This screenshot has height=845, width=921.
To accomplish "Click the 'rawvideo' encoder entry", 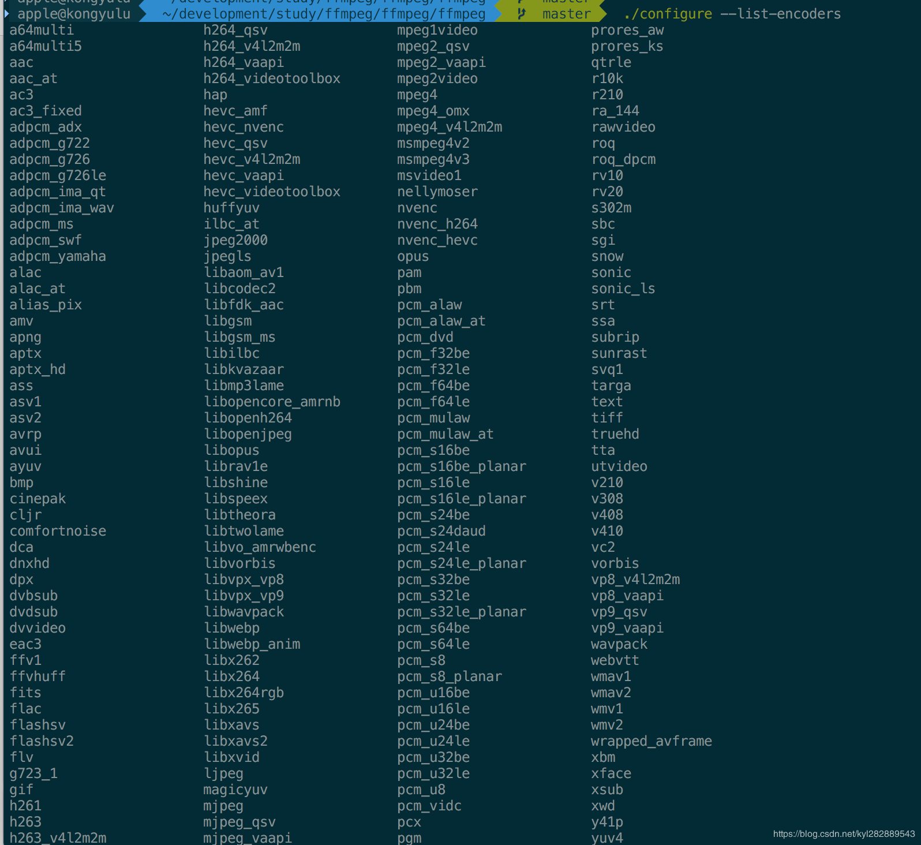I will point(623,127).
